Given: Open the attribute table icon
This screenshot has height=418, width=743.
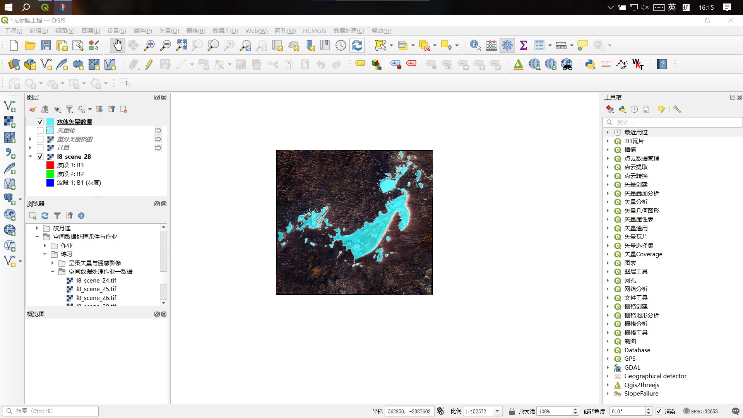Looking at the screenshot, I should 539,45.
